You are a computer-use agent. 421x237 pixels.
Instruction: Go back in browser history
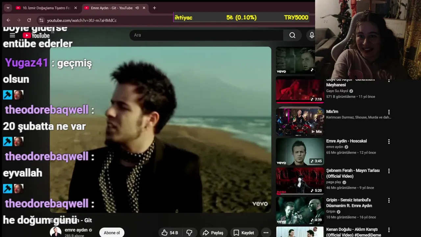(9, 20)
